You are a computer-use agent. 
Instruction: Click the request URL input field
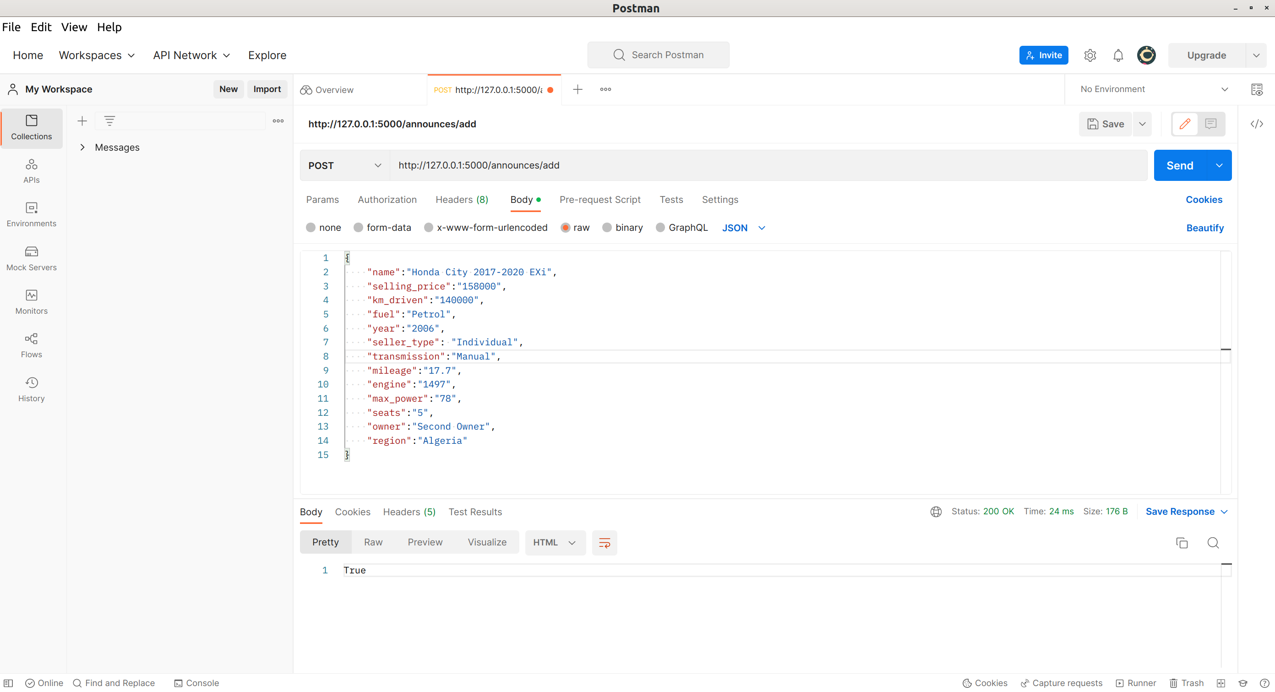click(x=767, y=165)
